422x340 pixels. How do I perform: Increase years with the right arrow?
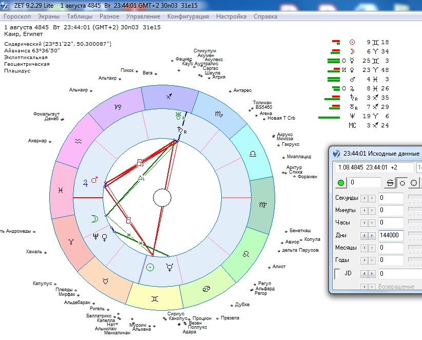pyautogui.click(x=372, y=260)
